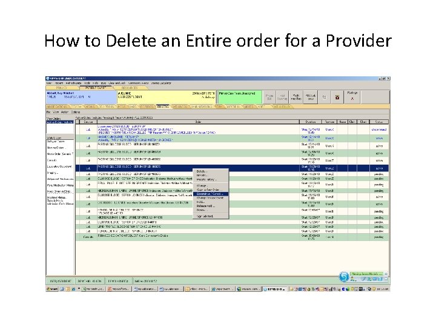Click the yellow clinic visit banner
This screenshot has height=327, width=436.
click(x=167, y=97)
